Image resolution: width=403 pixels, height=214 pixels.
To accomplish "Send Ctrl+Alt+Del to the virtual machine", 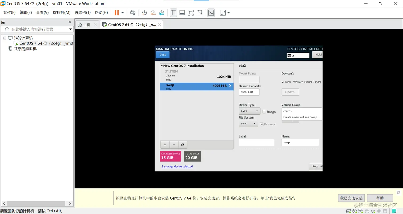I will click(x=133, y=13).
